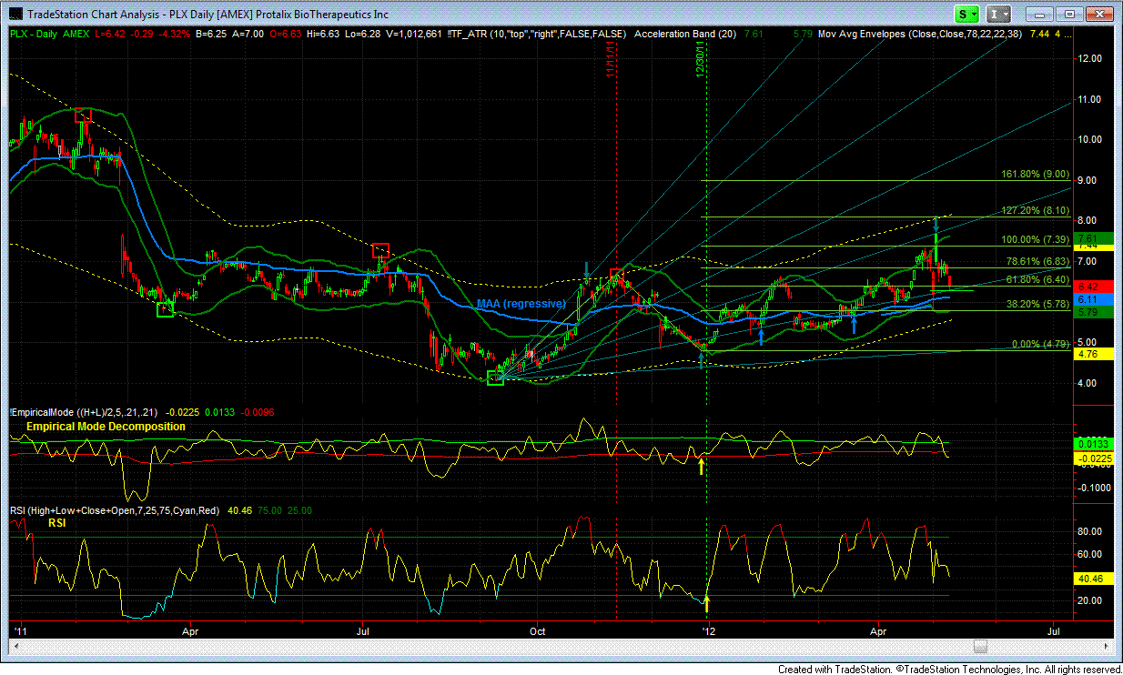Viewport: 1123px width, 675px height.
Task: Click the 'V=1,012,661' volume readout
Action: (x=412, y=34)
